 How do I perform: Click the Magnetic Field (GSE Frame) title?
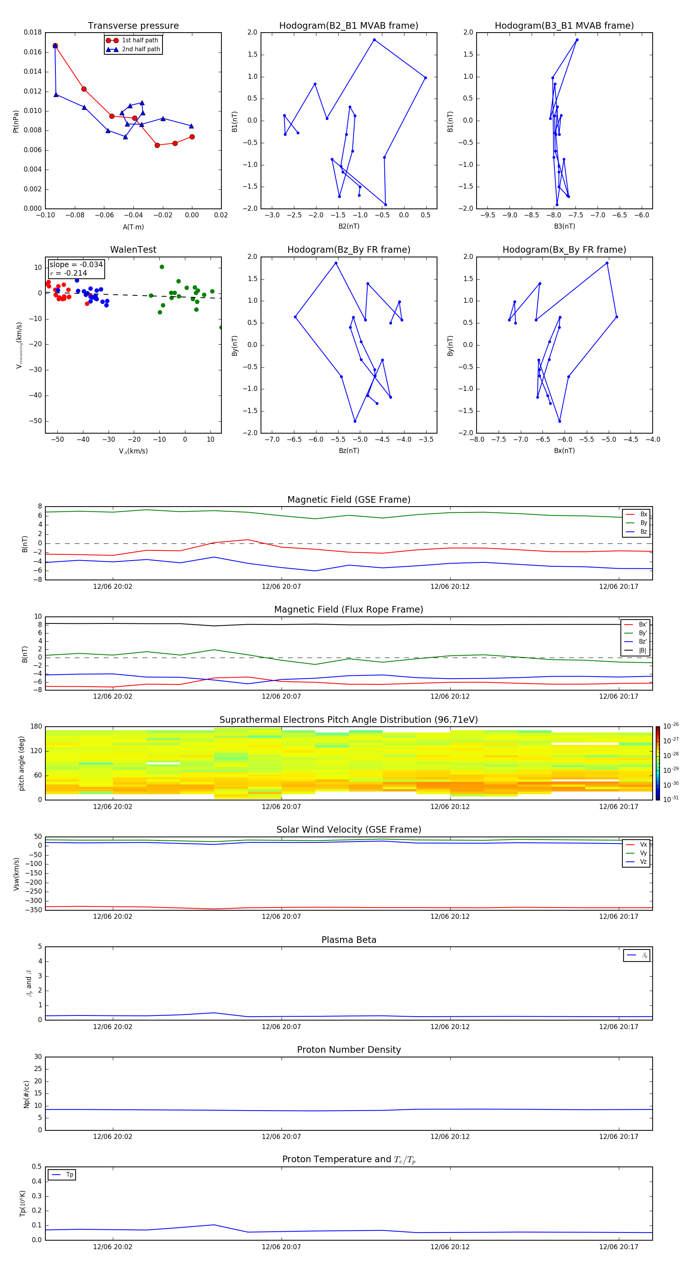tap(349, 500)
